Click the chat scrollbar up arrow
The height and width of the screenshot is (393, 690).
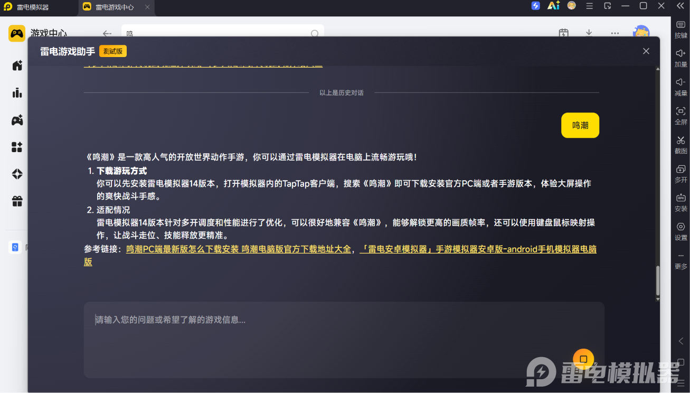pos(657,69)
